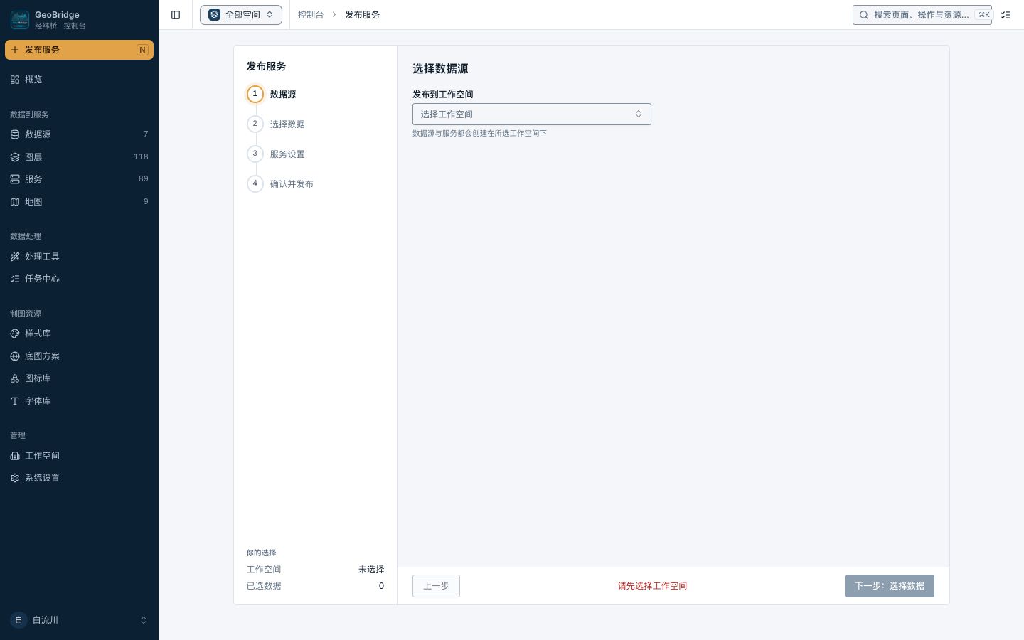Open the 全部空间 workspace switcher
Image resolution: width=1024 pixels, height=640 pixels.
point(241,15)
